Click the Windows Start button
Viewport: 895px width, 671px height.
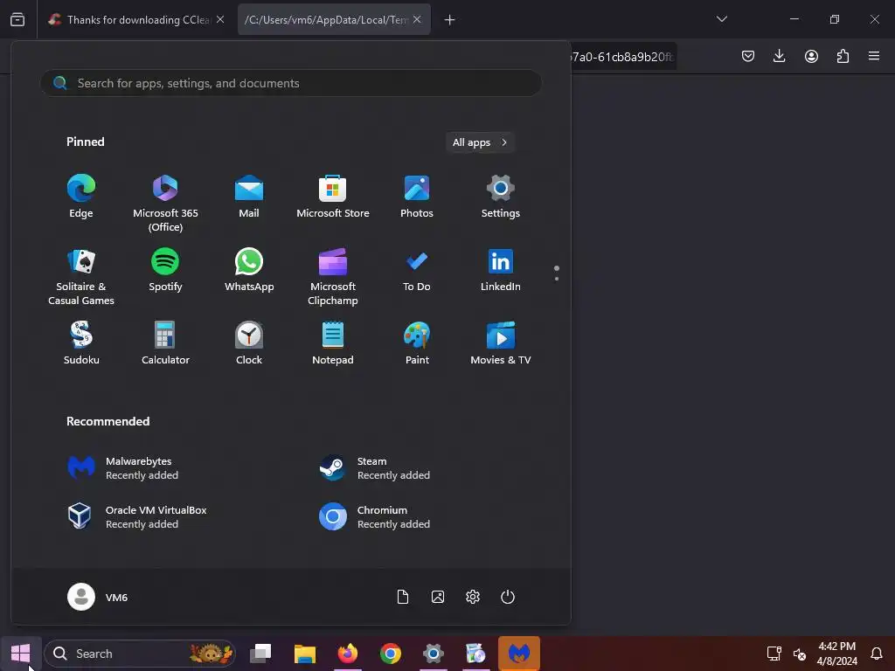point(21,654)
